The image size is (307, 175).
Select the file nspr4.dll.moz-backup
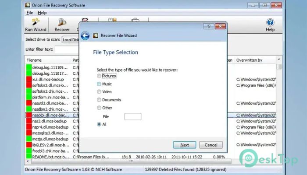coord(50,127)
